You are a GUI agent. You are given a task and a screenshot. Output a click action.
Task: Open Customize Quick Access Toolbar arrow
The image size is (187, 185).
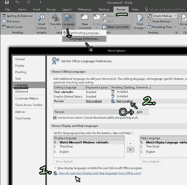click(x=40, y=2)
